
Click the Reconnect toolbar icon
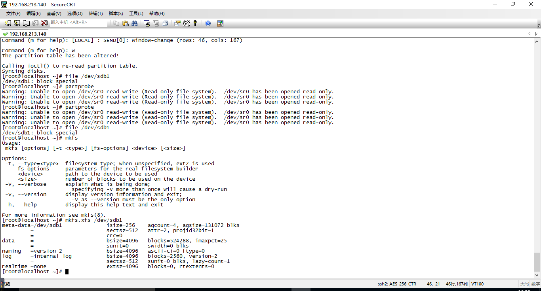pyautogui.click(x=35, y=23)
